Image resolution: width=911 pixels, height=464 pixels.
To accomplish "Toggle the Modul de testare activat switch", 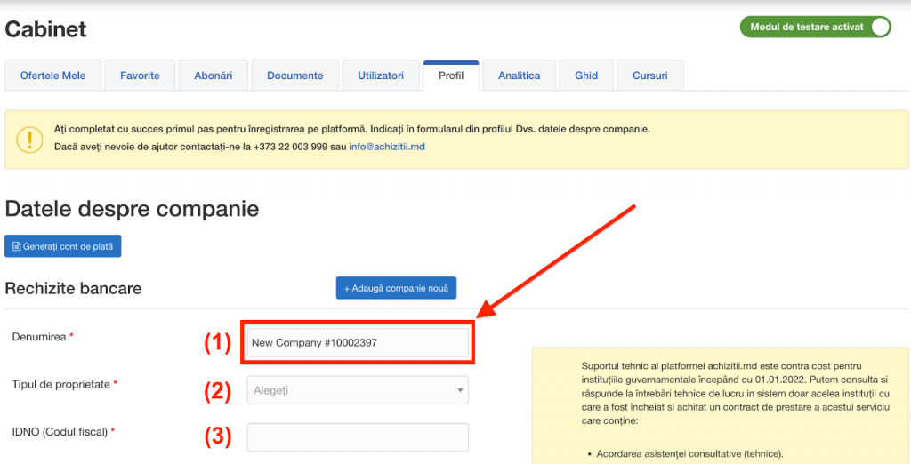I will point(879,27).
